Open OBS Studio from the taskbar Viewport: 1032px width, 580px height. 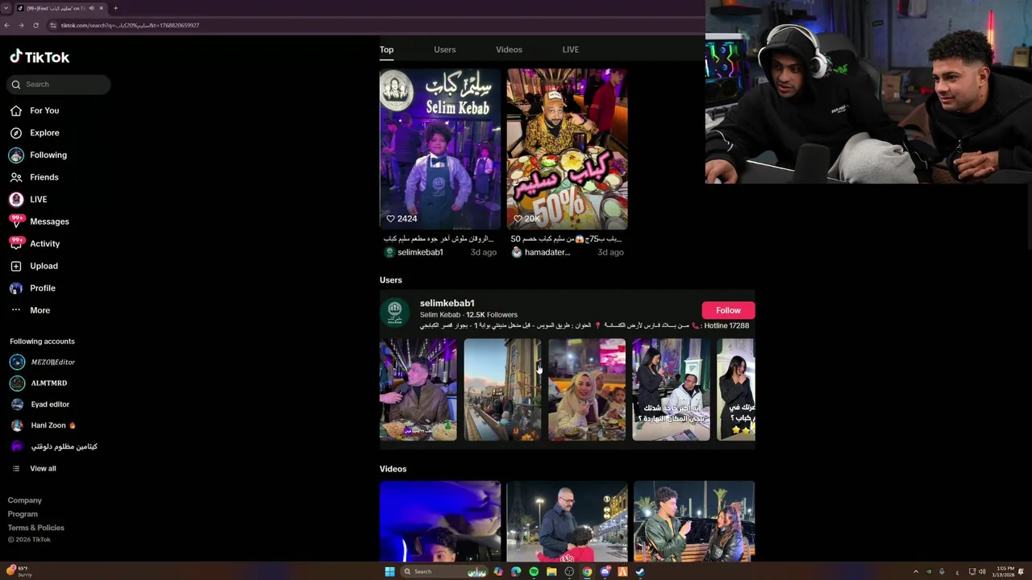(x=569, y=572)
